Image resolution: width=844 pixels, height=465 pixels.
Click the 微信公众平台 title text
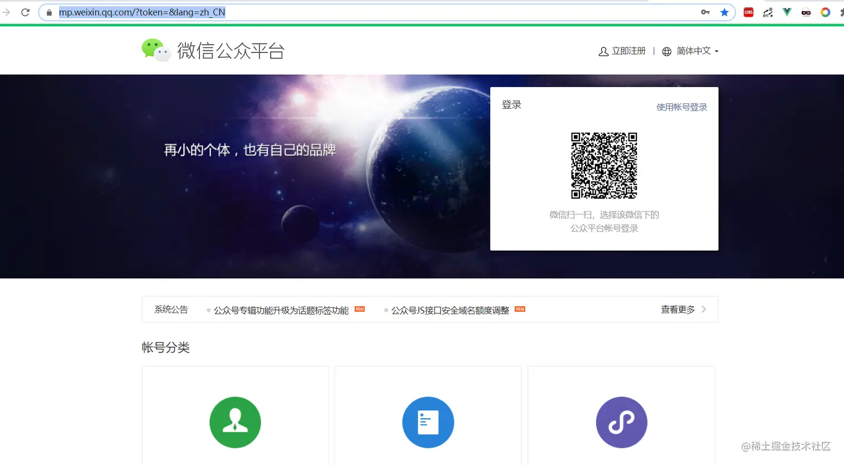231,51
